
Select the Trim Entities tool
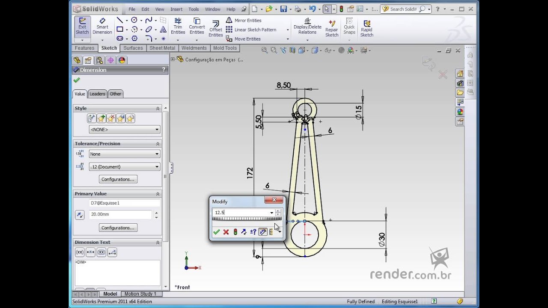point(178,27)
